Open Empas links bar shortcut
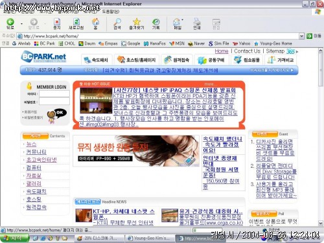The height and width of the screenshot is (243, 324). pyautogui.click(x=108, y=43)
